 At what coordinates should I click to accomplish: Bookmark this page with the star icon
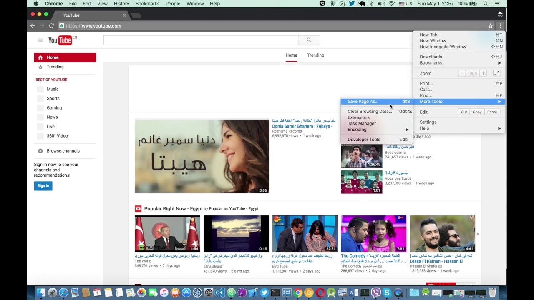(x=491, y=26)
